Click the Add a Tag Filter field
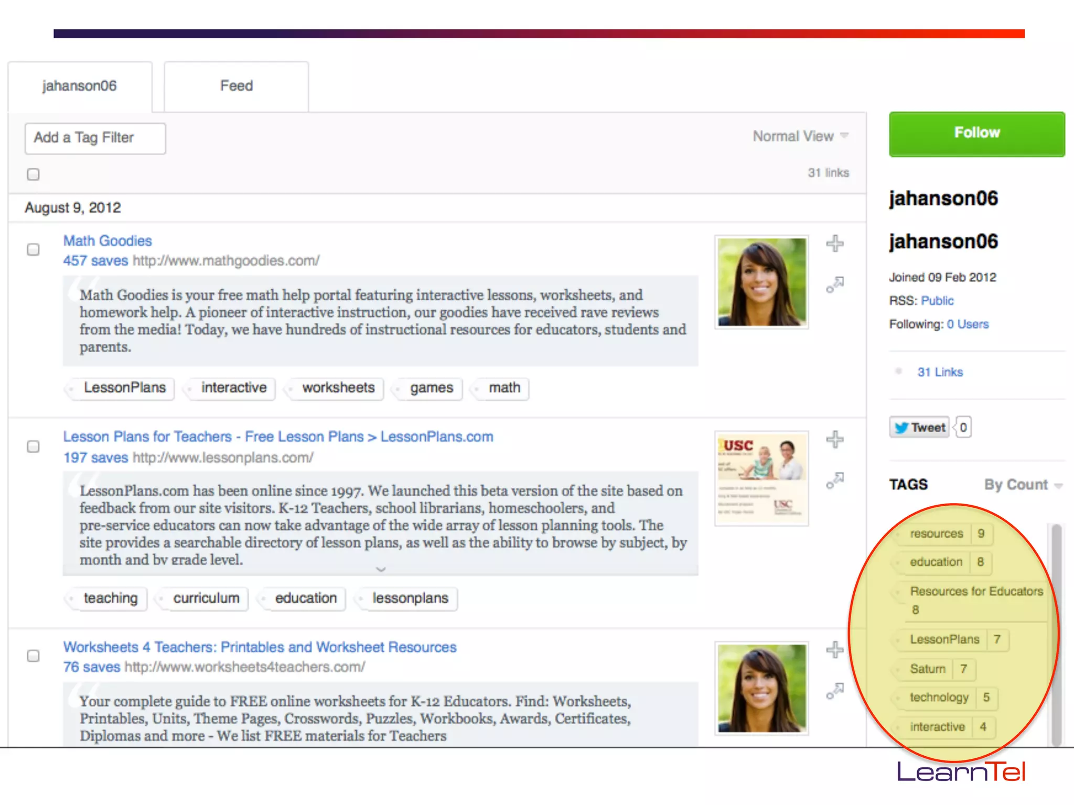 (x=95, y=138)
